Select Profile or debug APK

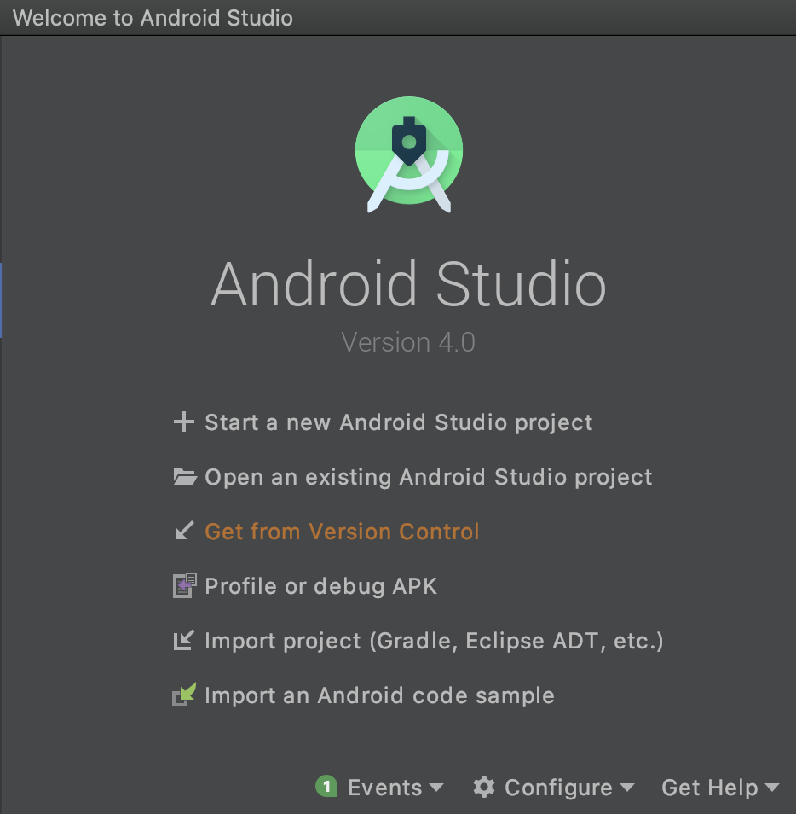[x=320, y=585]
